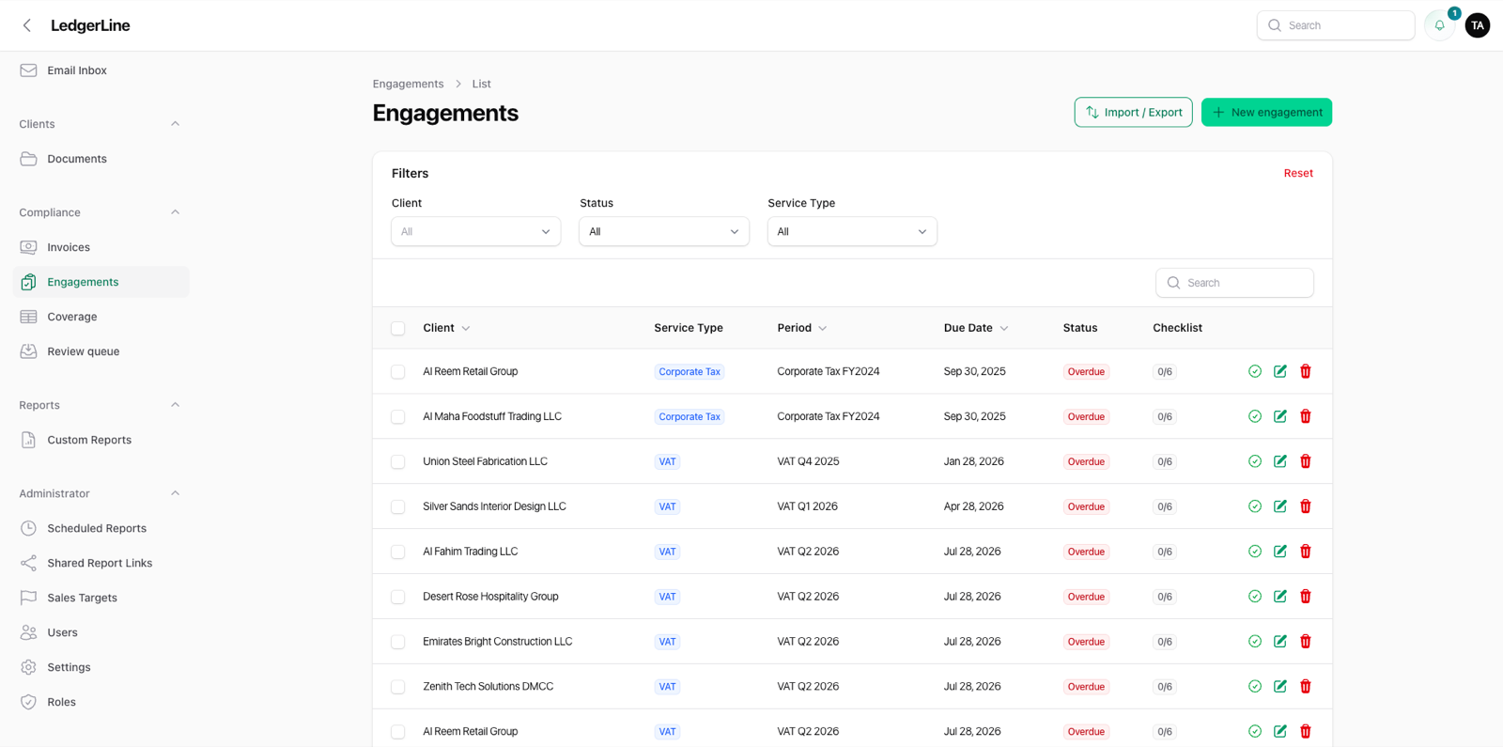
Task: Delete the Desert Rose Hospitality Group engagement
Action: coord(1306,597)
